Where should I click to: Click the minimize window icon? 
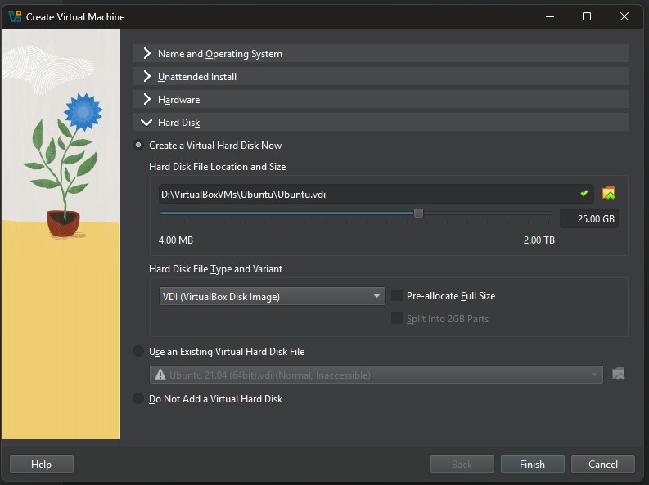(x=549, y=16)
